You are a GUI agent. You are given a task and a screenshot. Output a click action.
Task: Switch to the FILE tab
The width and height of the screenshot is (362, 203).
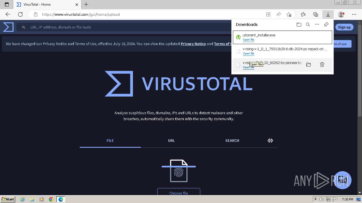coord(110,140)
